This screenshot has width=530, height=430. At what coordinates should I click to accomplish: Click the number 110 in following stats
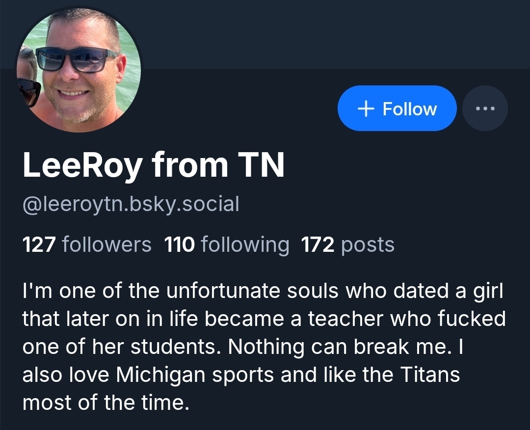point(180,244)
